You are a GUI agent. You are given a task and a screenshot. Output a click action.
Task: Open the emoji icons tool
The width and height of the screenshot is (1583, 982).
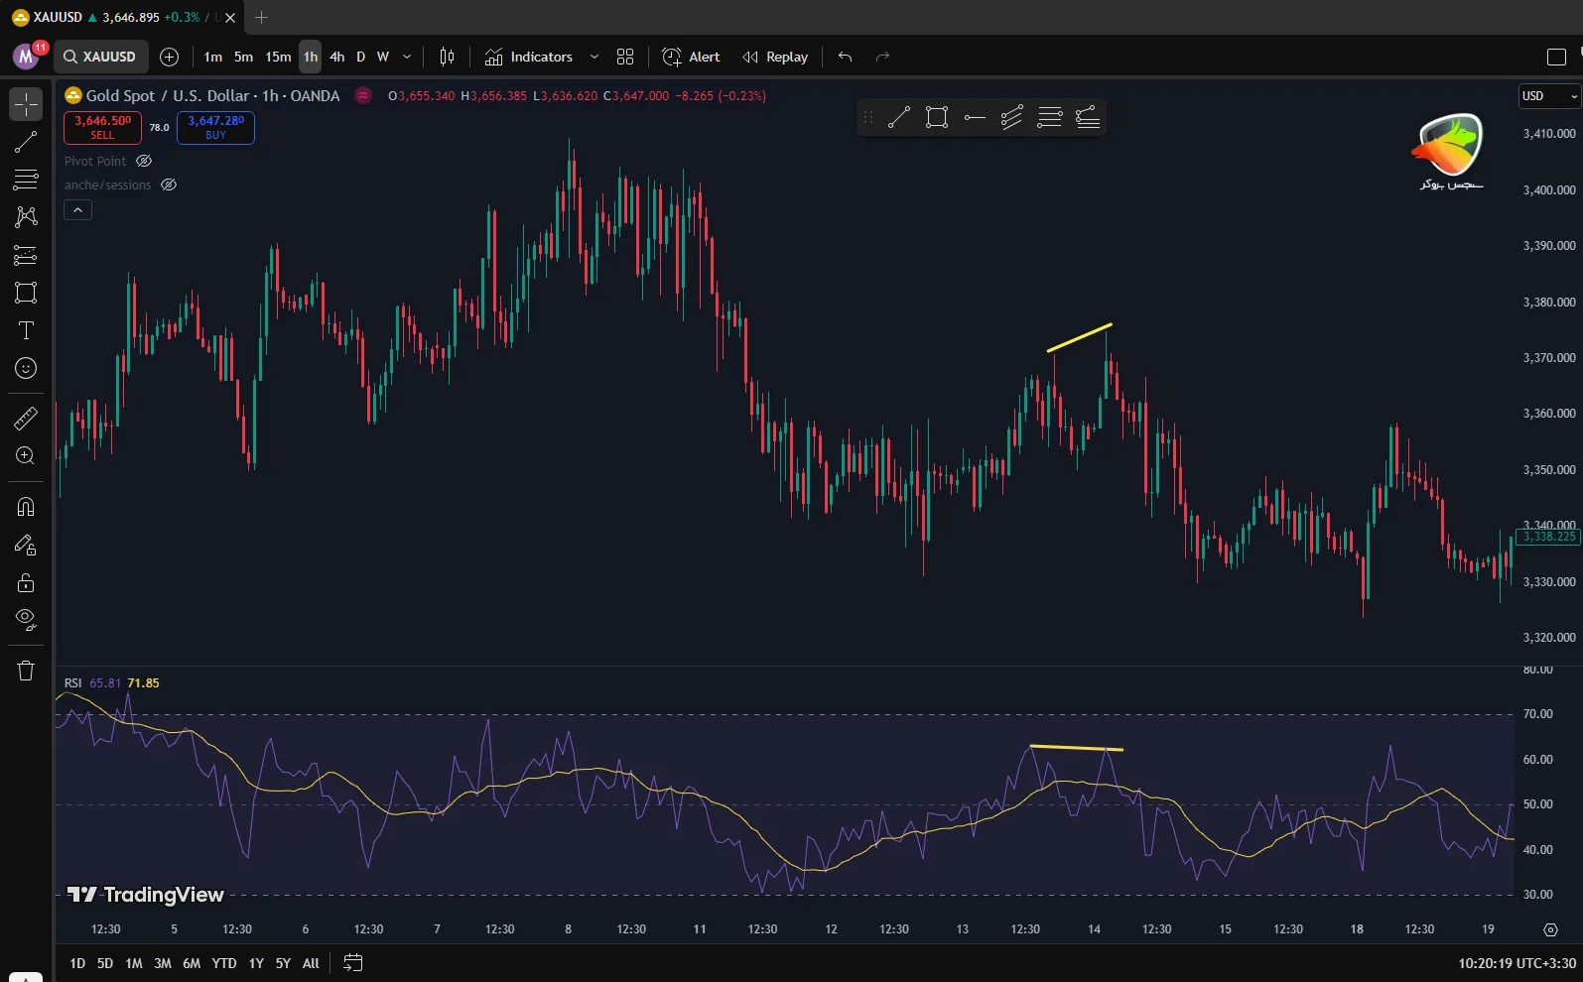(26, 368)
